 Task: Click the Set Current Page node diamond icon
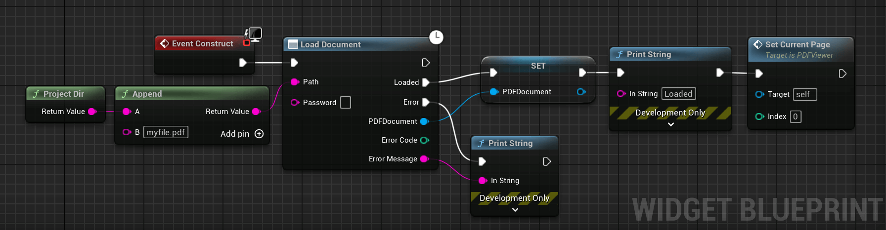pos(758,44)
